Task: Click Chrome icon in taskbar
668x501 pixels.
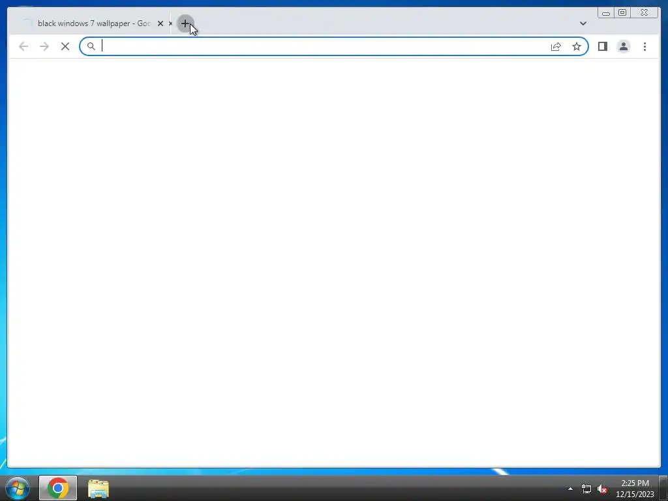Action: [58, 488]
